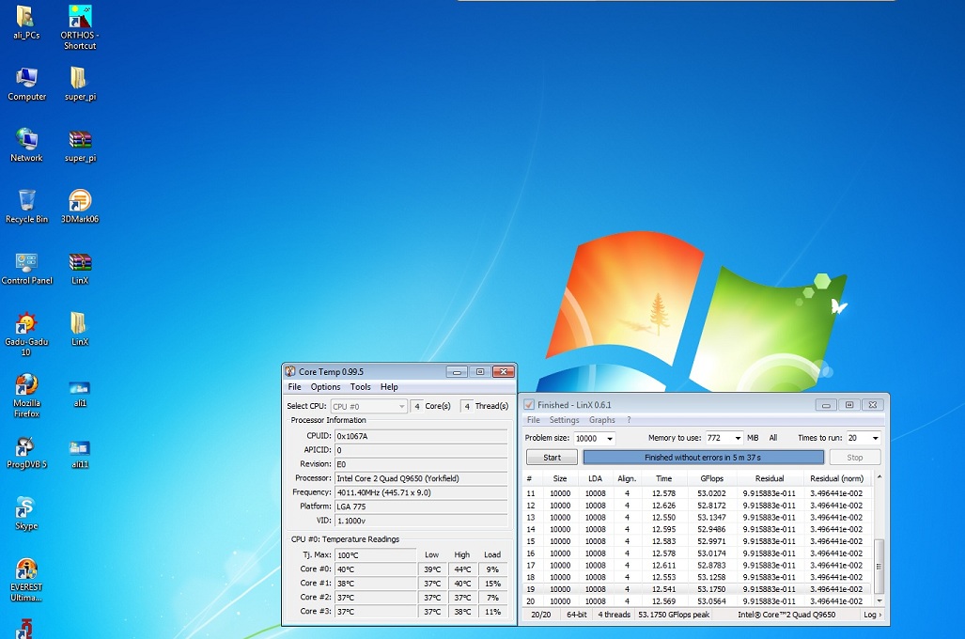
Task: Click the Core #1 load value 15%
Action: tap(493, 584)
